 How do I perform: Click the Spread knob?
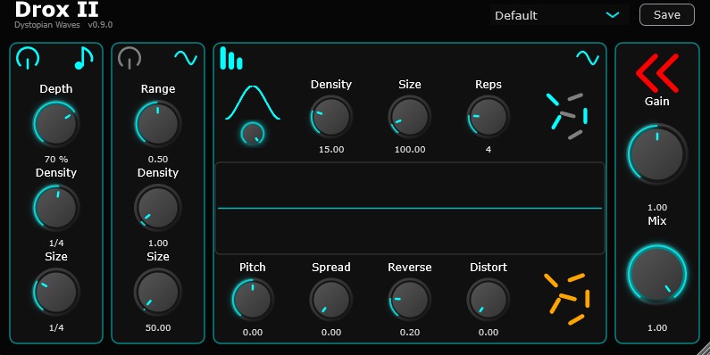(331, 300)
